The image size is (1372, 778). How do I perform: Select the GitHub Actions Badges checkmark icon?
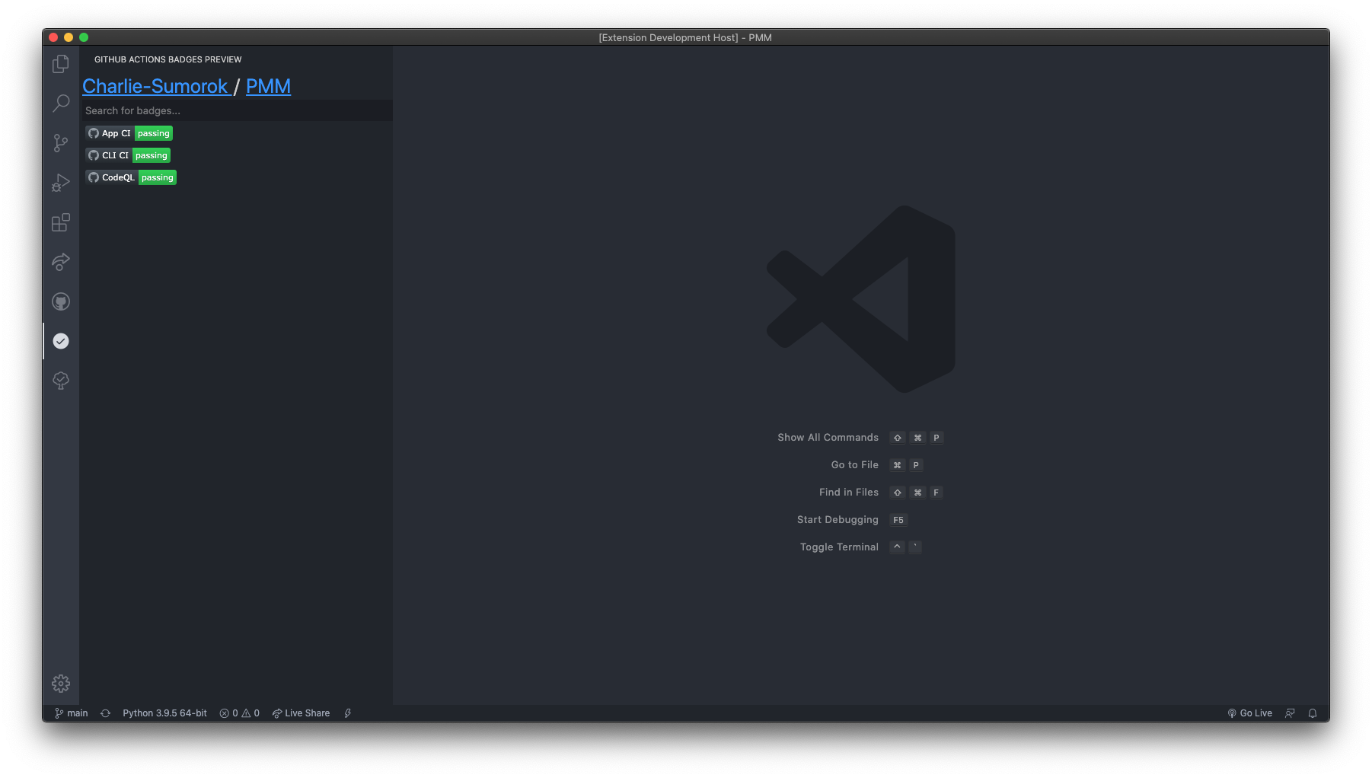pos(61,341)
